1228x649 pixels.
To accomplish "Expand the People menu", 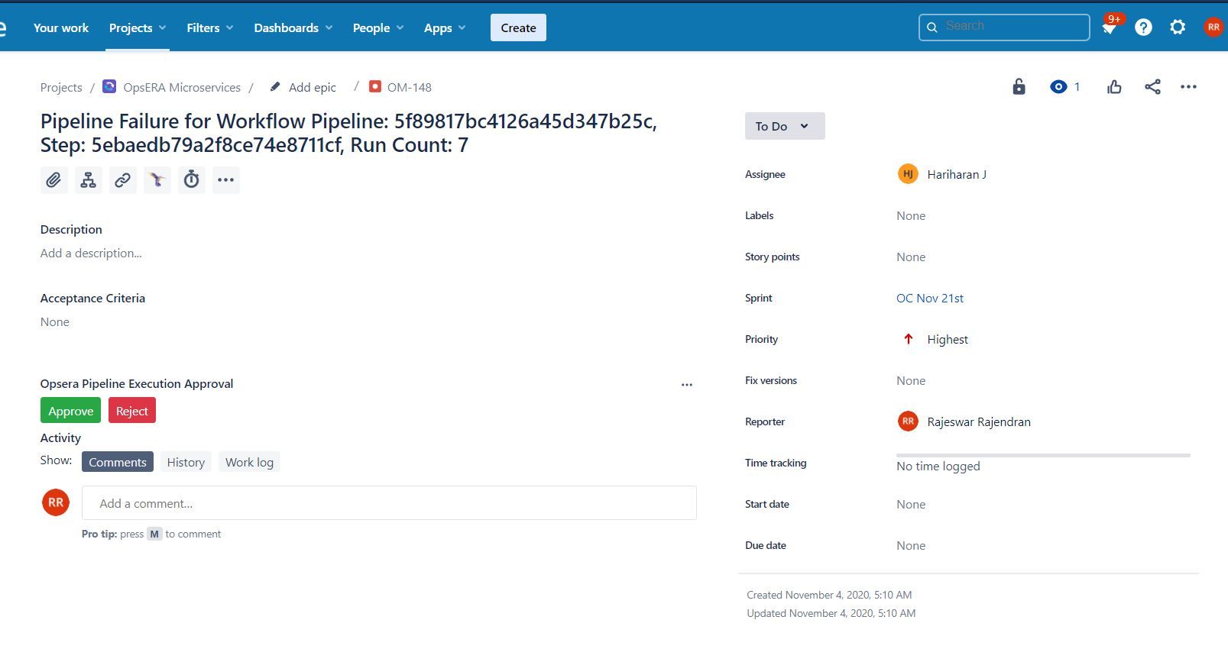I will pyautogui.click(x=378, y=27).
